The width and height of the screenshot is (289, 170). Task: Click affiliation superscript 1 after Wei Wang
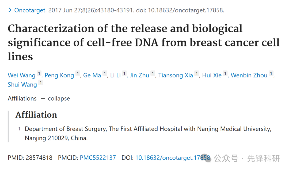39,73
